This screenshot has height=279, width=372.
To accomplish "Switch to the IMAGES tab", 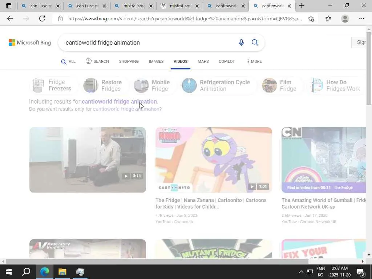I will click(x=156, y=61).
